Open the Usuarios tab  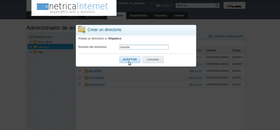tap(161, 16)
